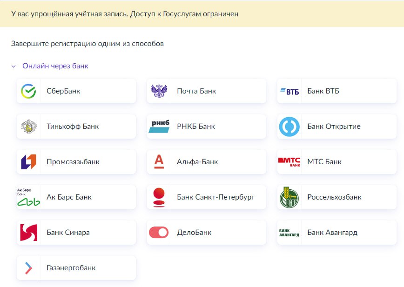Click the SberBank green checkmark logo

click(x=28, y=91)
